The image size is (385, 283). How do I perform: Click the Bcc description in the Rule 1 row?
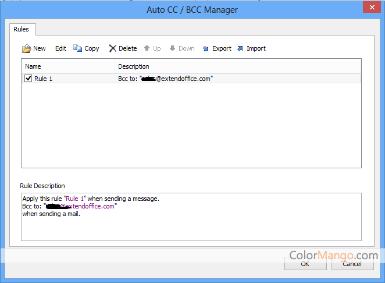pos(166,79)
